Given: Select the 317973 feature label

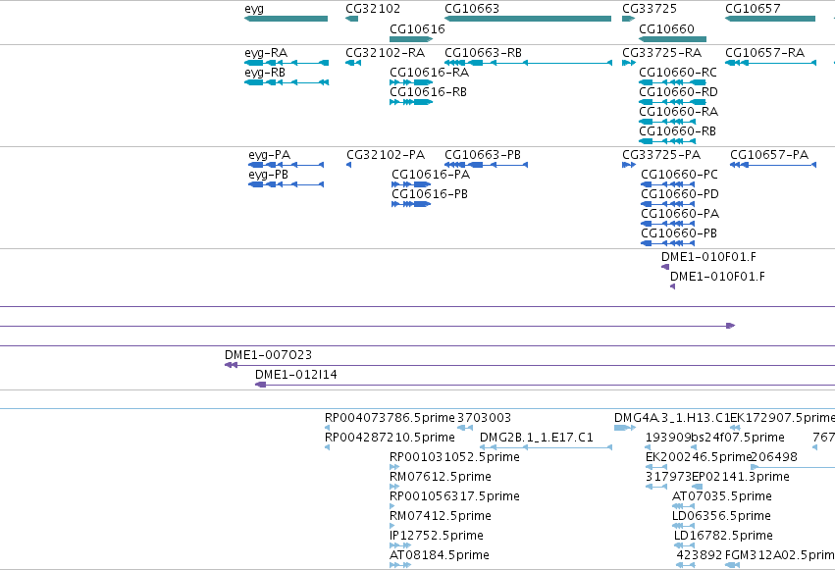Looking at the screenshot, I should (668, 477).
